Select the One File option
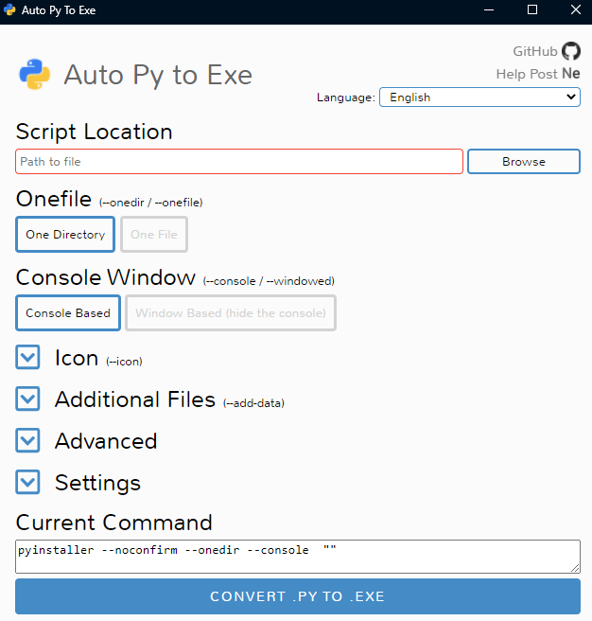592x621 pixels. click(154, 235)
